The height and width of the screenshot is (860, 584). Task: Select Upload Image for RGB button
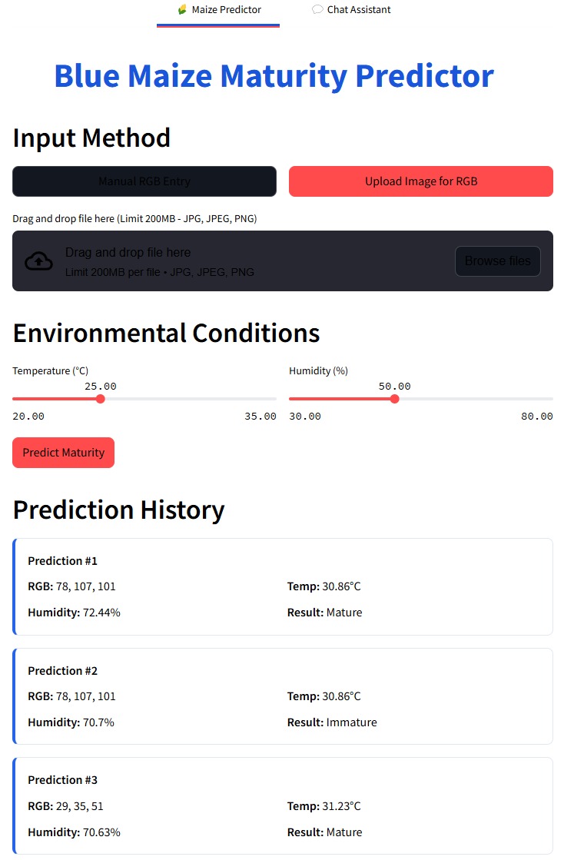point(421,181)
